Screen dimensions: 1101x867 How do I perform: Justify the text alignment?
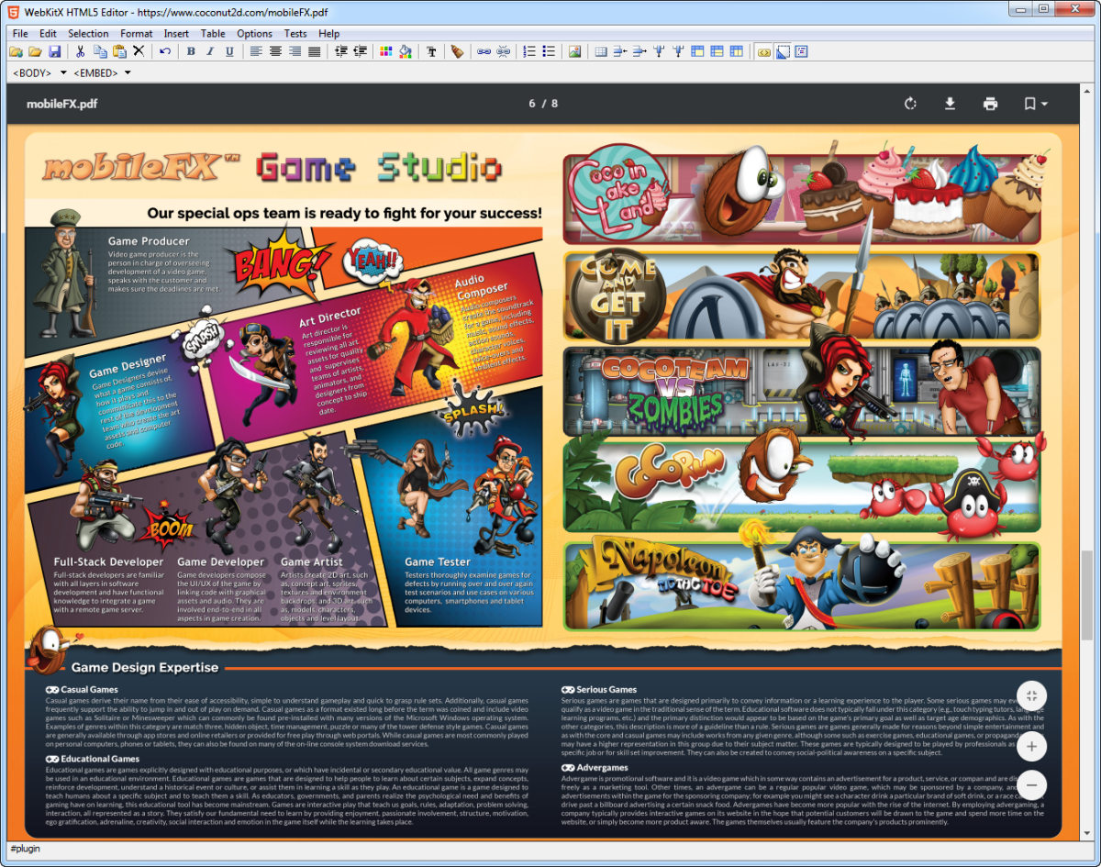tap(315, 51)
